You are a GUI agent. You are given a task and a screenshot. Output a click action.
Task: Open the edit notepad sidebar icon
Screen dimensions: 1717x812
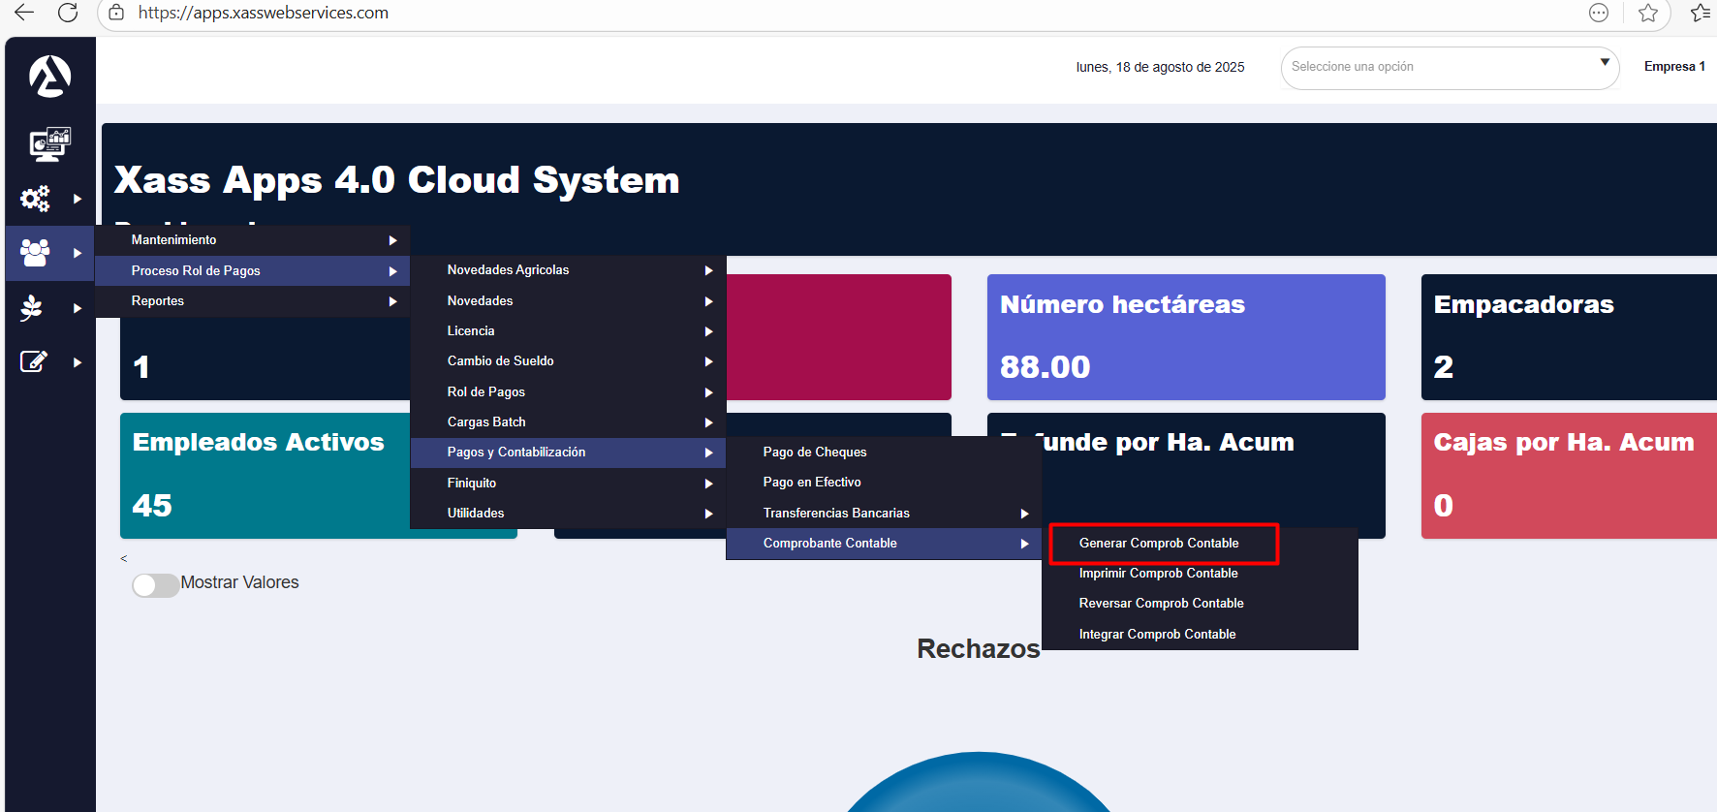[x=34, y=361]
